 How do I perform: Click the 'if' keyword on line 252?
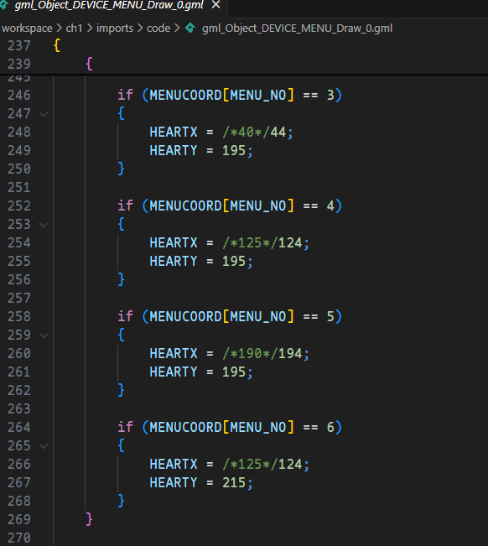125,205
